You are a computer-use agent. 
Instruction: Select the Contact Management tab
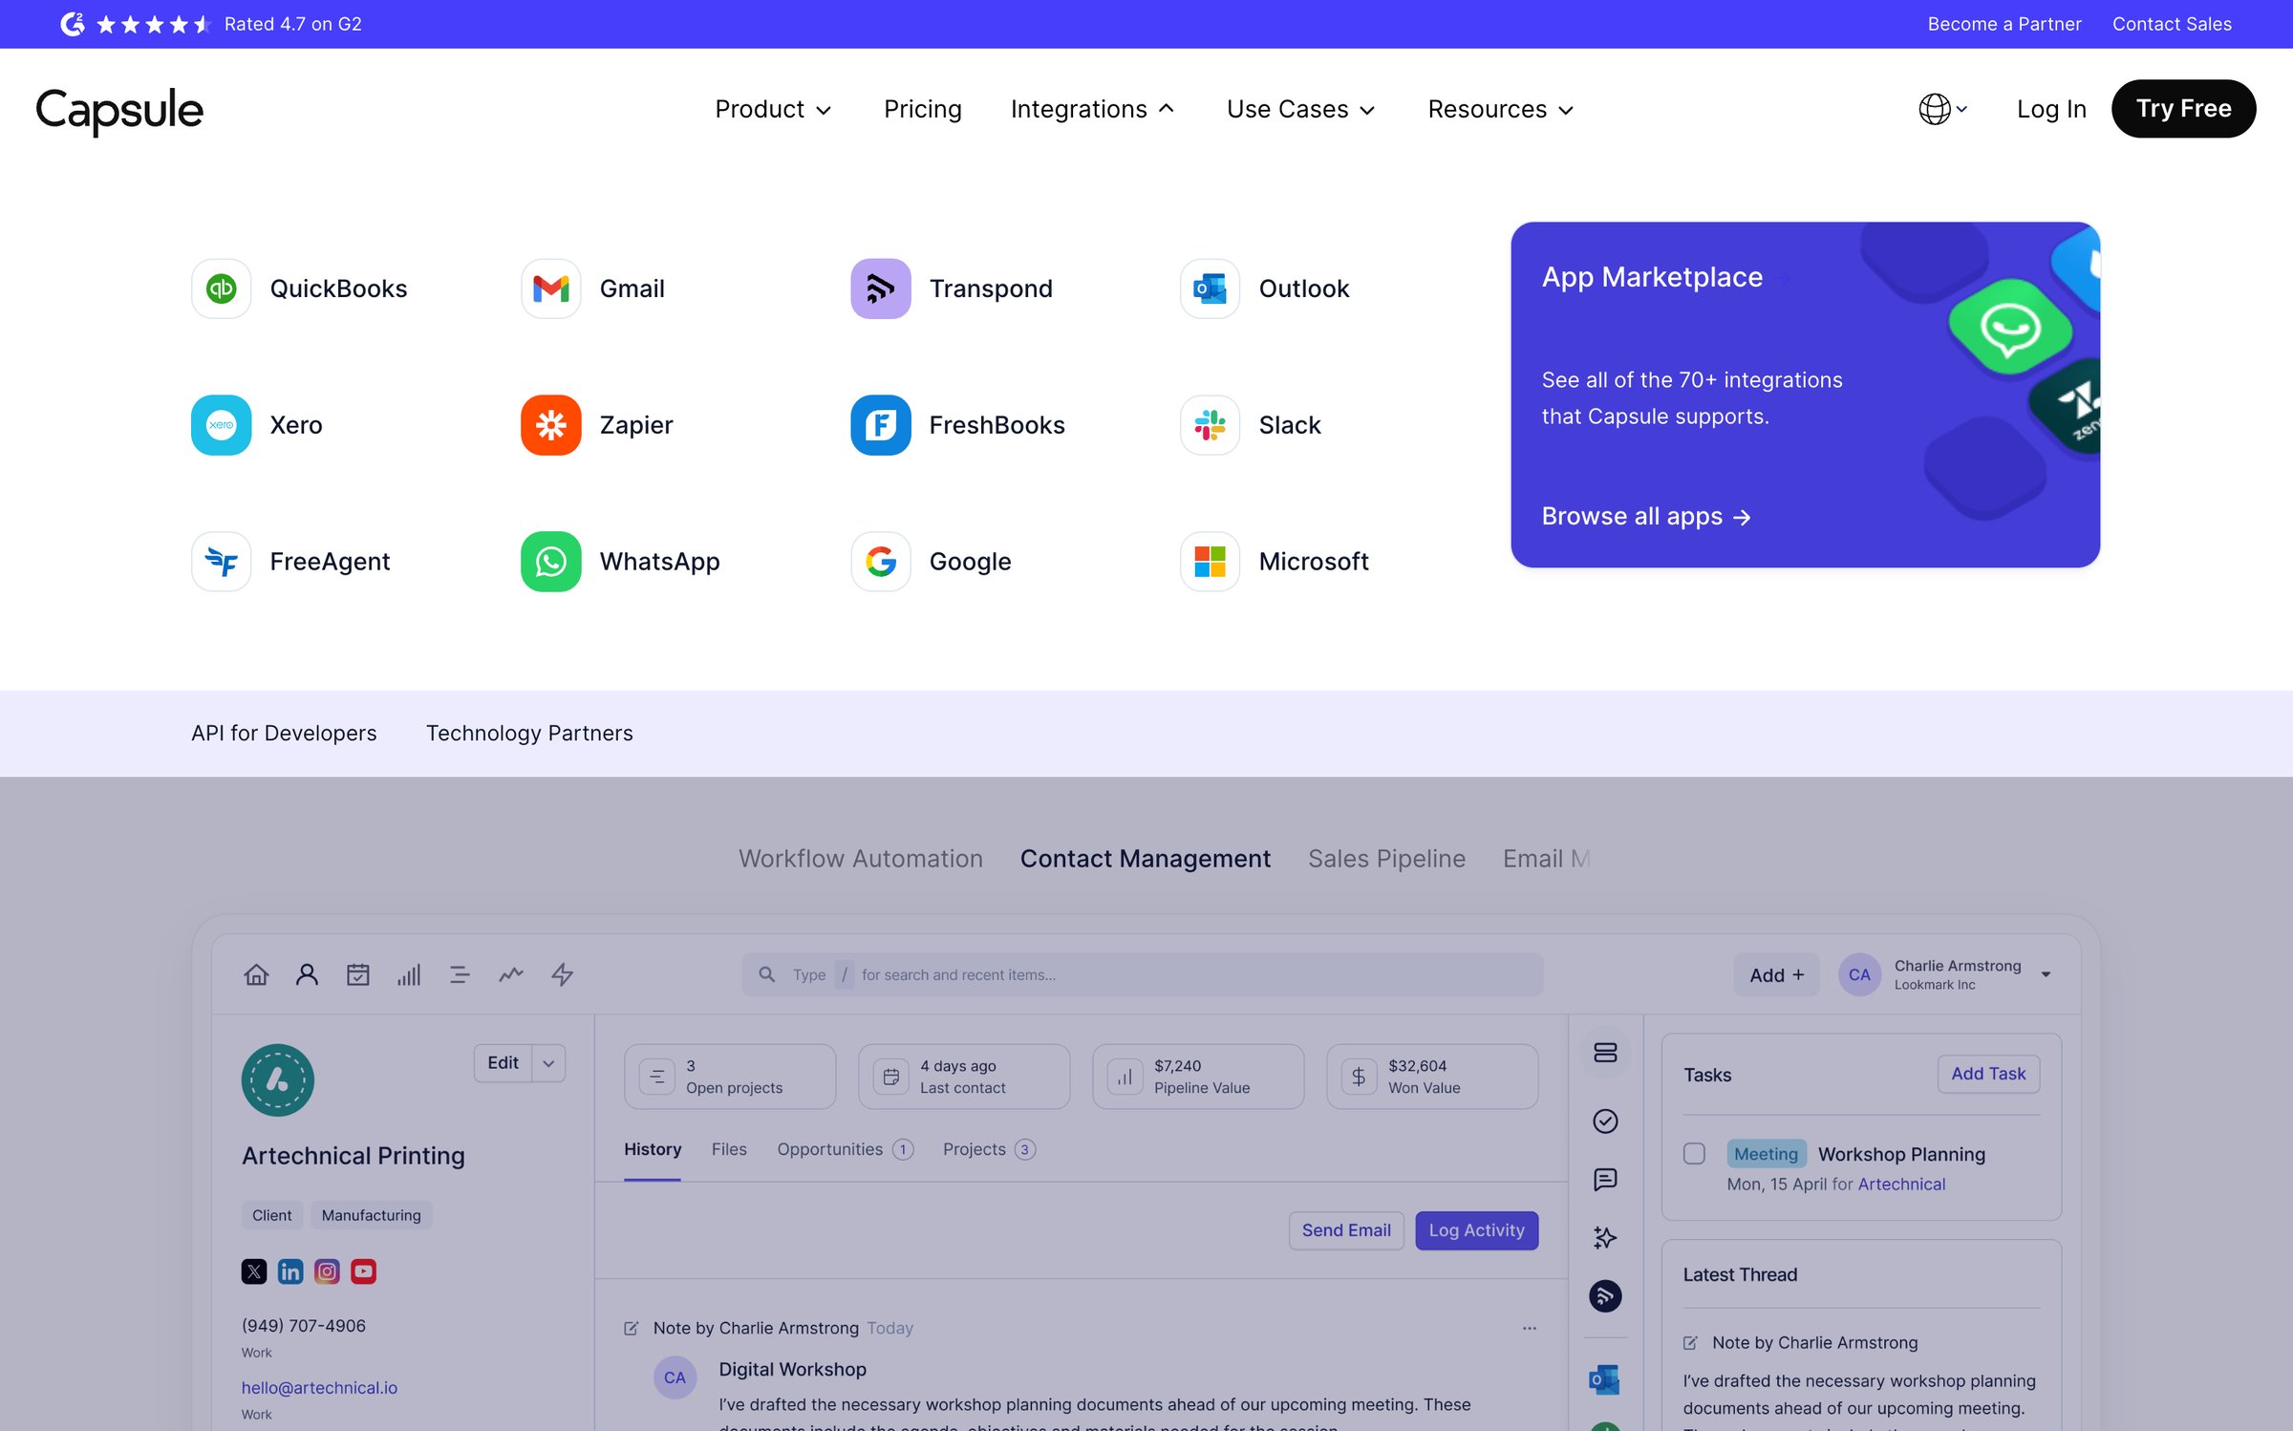point(1145,859)
